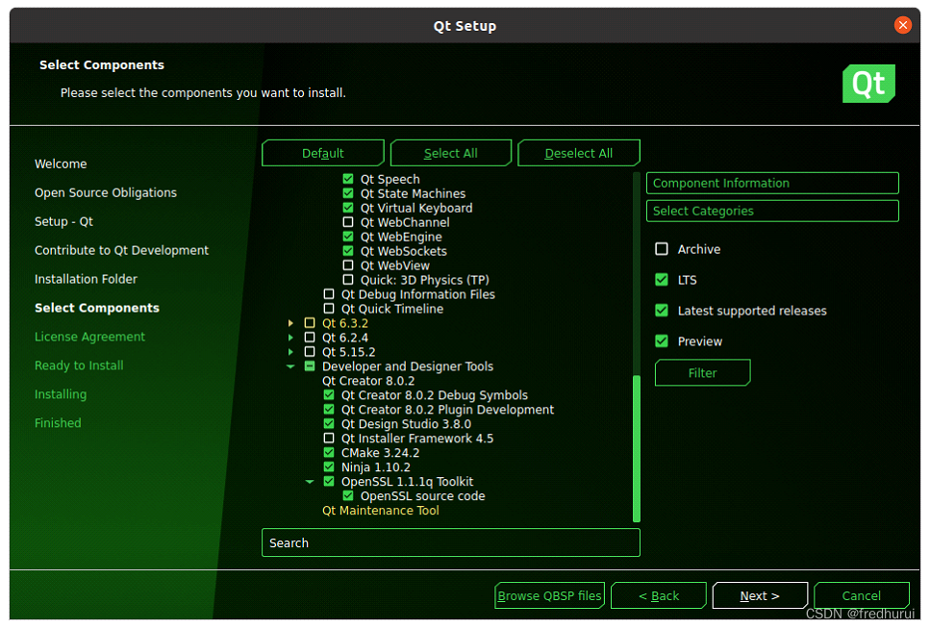Select Open Source Obligations step
This screenshot has width=930, height=629.
(106, 192)
